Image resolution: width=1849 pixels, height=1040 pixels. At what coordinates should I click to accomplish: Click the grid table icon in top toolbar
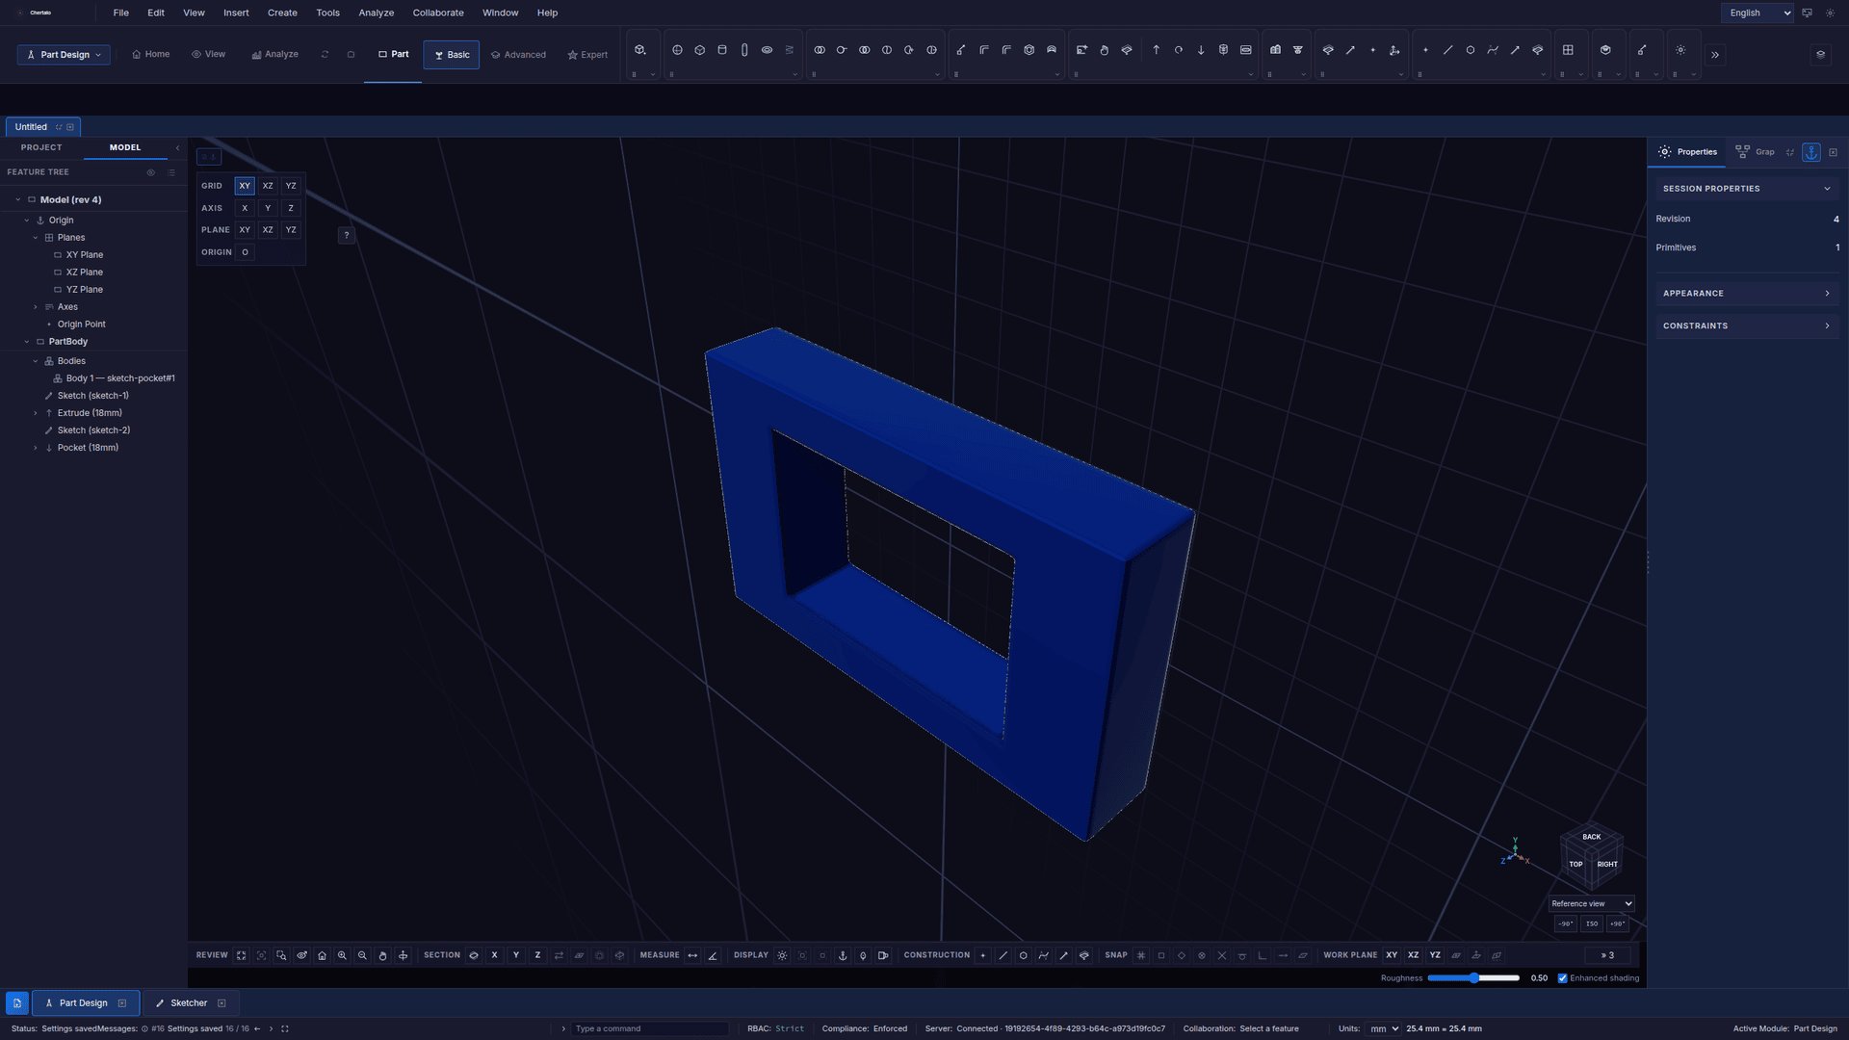[x=1568, y=50]
